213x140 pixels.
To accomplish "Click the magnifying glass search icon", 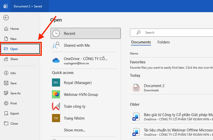I will (x=138, y=33).
